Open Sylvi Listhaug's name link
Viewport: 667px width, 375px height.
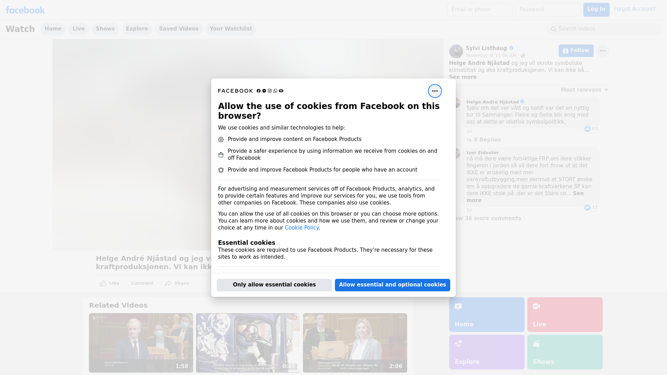(x=486, y=48)
